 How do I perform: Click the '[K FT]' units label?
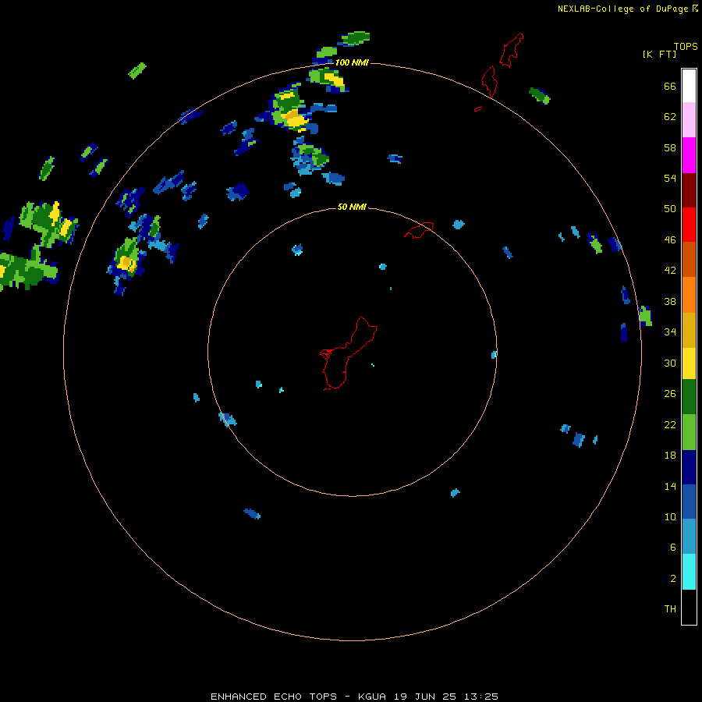click(x=659, y=54)
